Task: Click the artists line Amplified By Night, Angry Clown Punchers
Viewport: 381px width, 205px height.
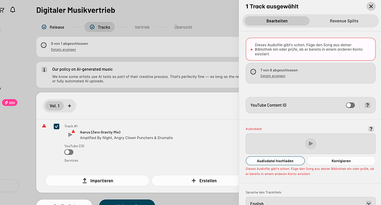Action: pyautogui.click(x=126, y=138)
